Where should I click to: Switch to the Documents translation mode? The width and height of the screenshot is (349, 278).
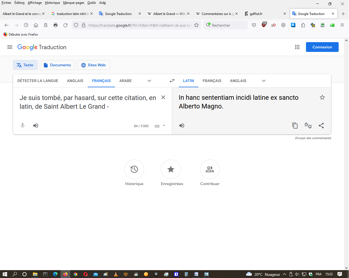pyautogui.click(x=57, y=65)
